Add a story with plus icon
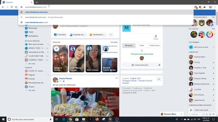The height and width of the screenshot is (122, 218). pos(57,49)
